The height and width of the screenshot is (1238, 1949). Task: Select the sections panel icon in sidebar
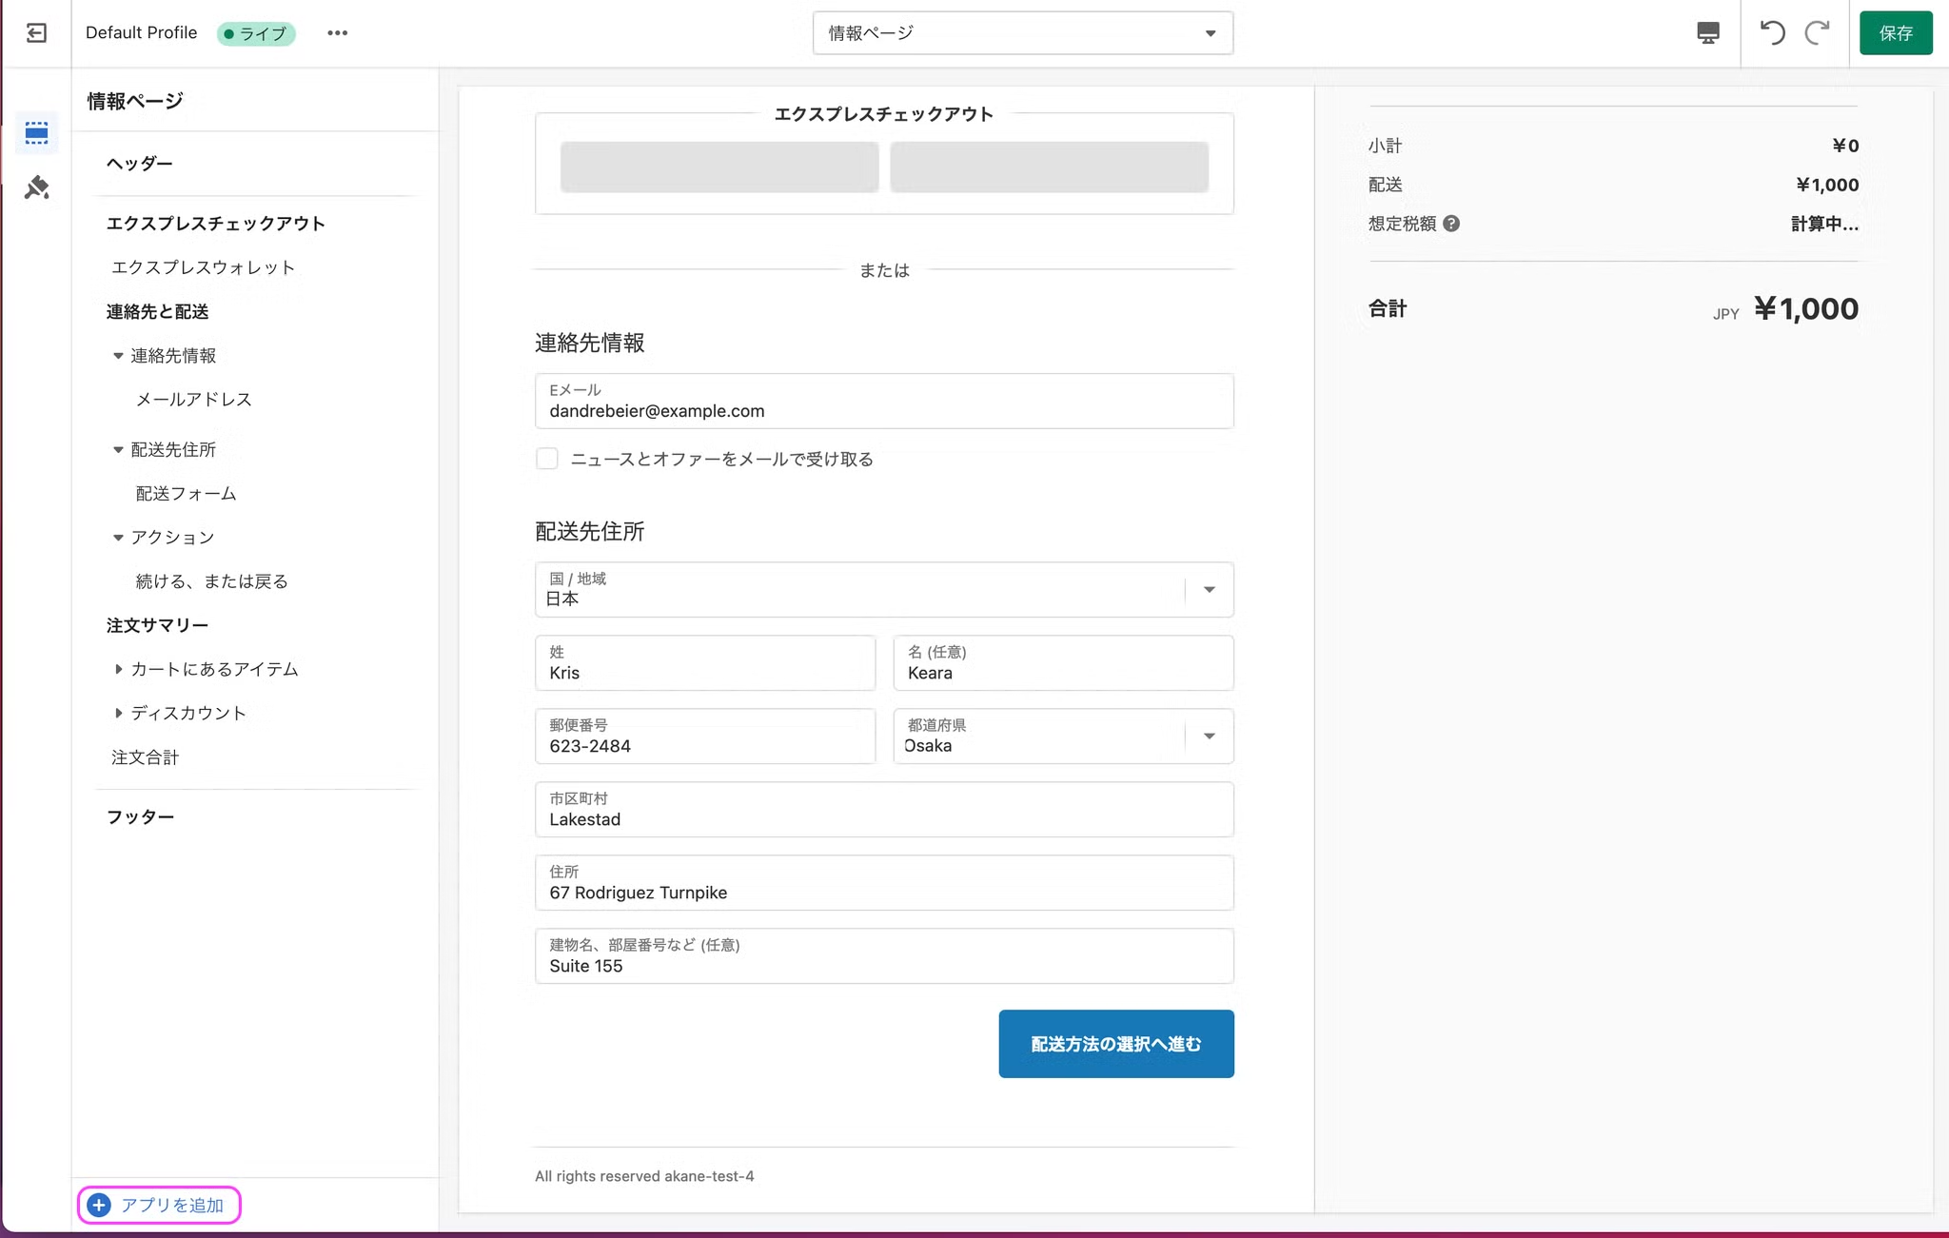tap(37, 132)
